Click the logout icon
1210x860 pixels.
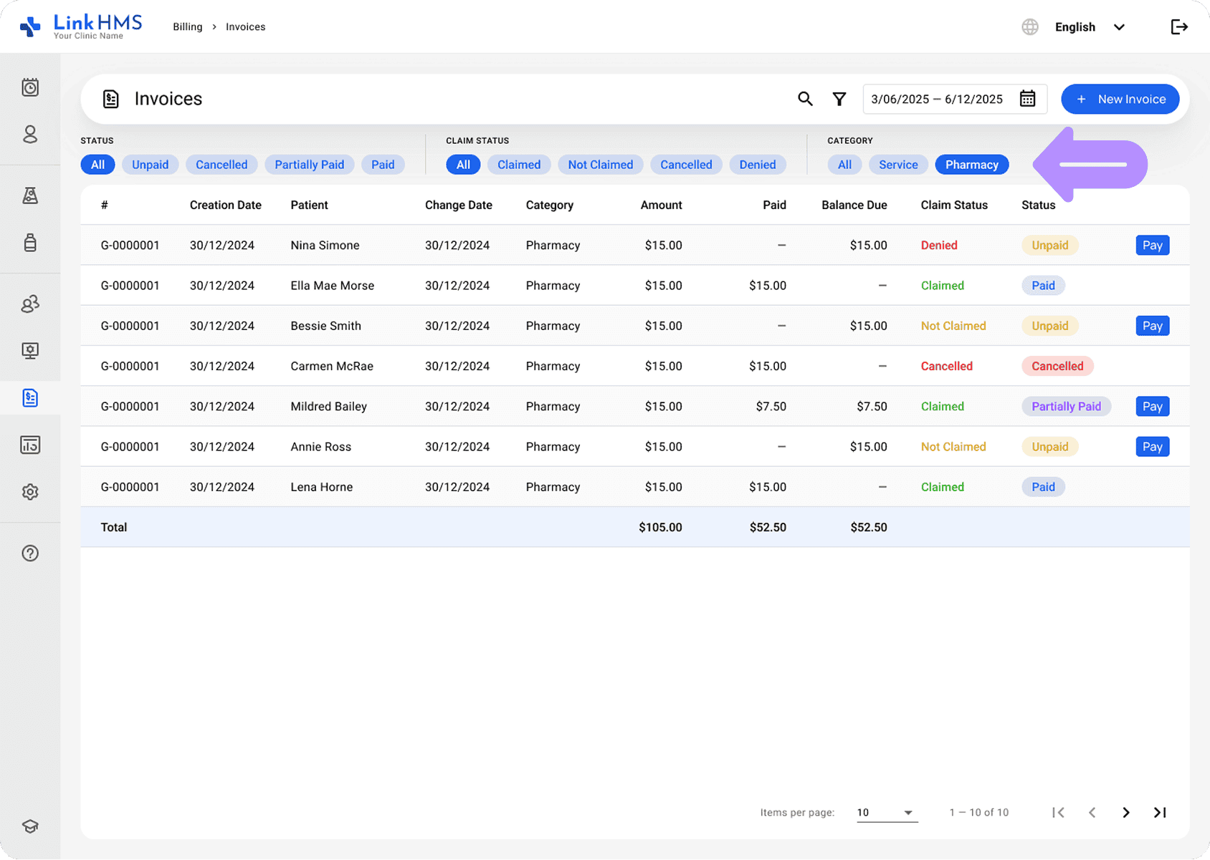tap(1179, 26)
